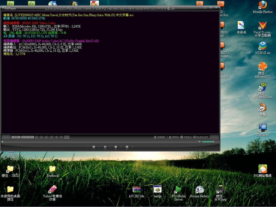The width and height of the screenshot is (276, 207).
Task: Click the KMPlayer logo in title bar
Action: pos(9,8)
